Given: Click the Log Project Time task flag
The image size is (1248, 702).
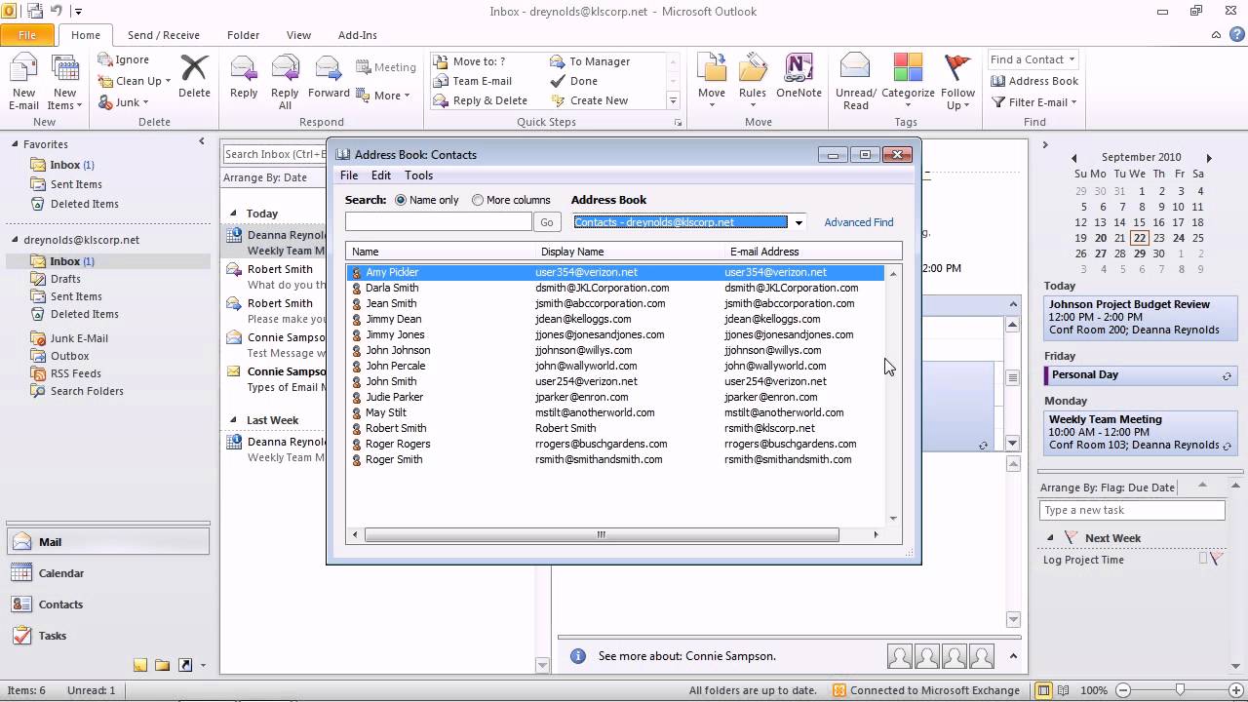Looking at the screenshot, I should [1217, 560].
